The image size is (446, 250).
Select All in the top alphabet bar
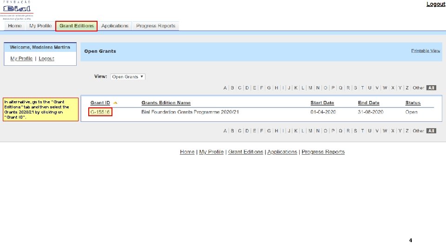click(x=431, y=88)
